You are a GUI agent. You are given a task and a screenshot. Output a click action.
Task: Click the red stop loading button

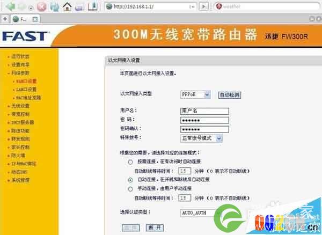[42, 7]
